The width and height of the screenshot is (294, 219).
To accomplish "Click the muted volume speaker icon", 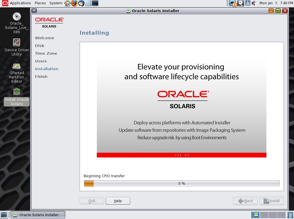I will click(254, 3).
